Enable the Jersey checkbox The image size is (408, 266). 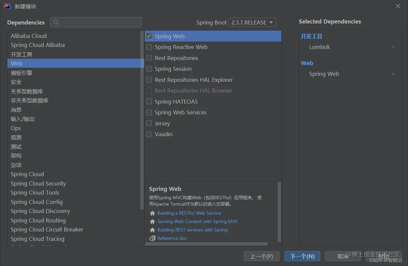pyautogui.click(x=149, y=123)
